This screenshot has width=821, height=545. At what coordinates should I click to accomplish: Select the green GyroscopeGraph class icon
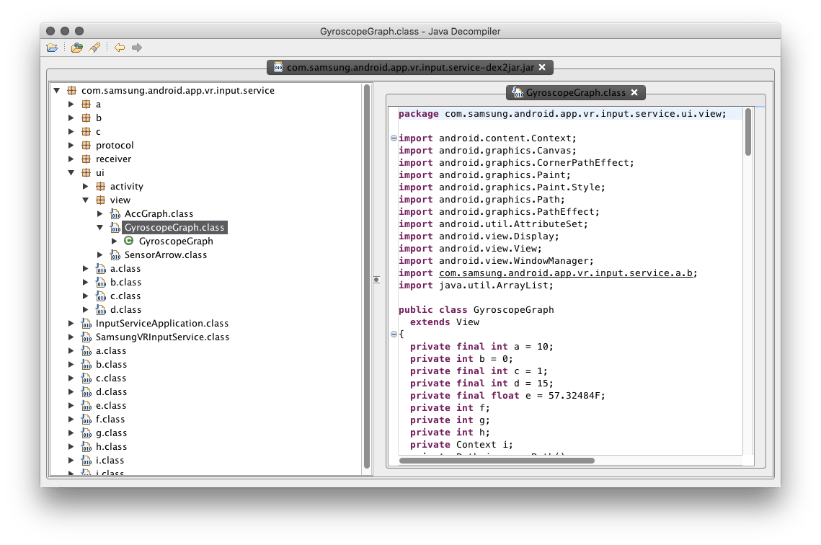129,241
